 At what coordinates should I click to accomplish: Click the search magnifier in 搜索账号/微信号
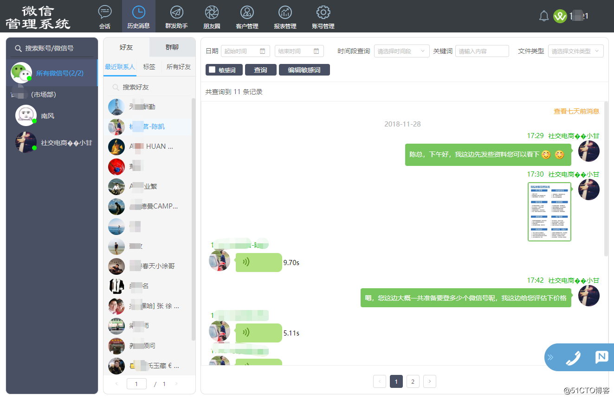coord(19,48)
